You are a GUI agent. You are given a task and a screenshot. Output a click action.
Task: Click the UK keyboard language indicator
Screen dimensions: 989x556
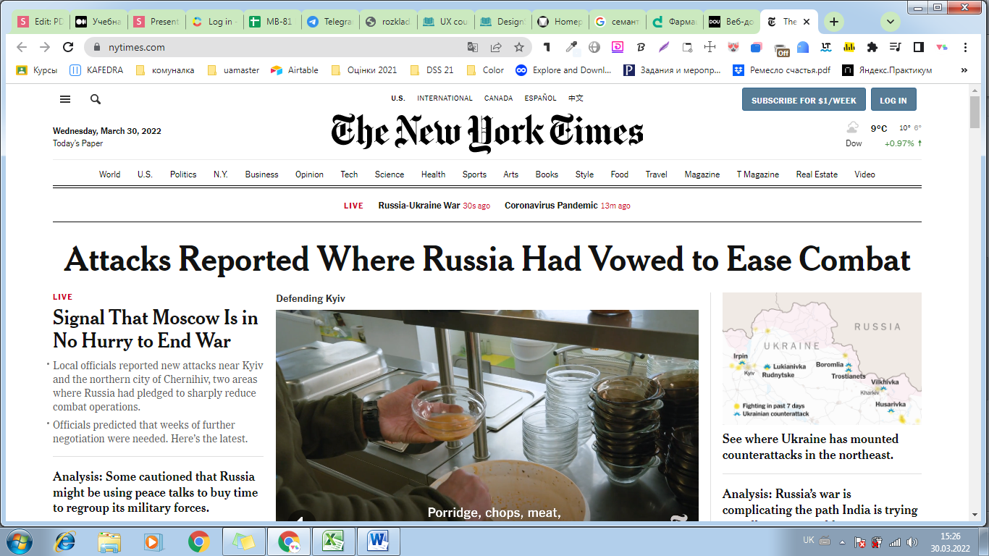click(808, 541)
